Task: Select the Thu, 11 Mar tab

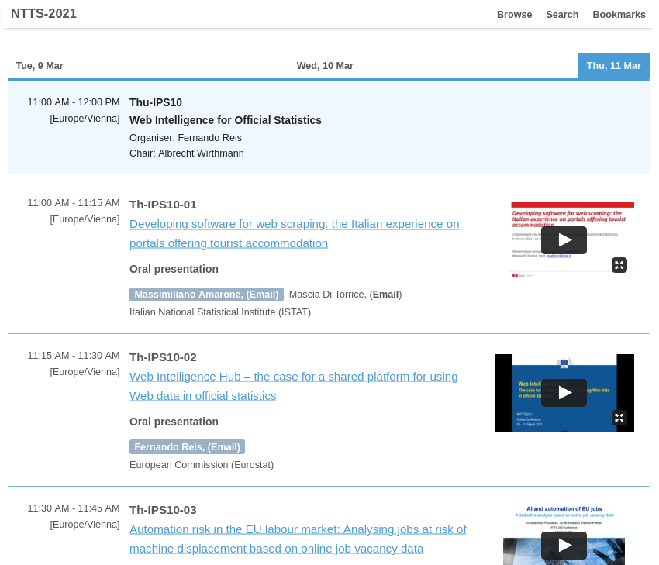Action: pos(613,66)
